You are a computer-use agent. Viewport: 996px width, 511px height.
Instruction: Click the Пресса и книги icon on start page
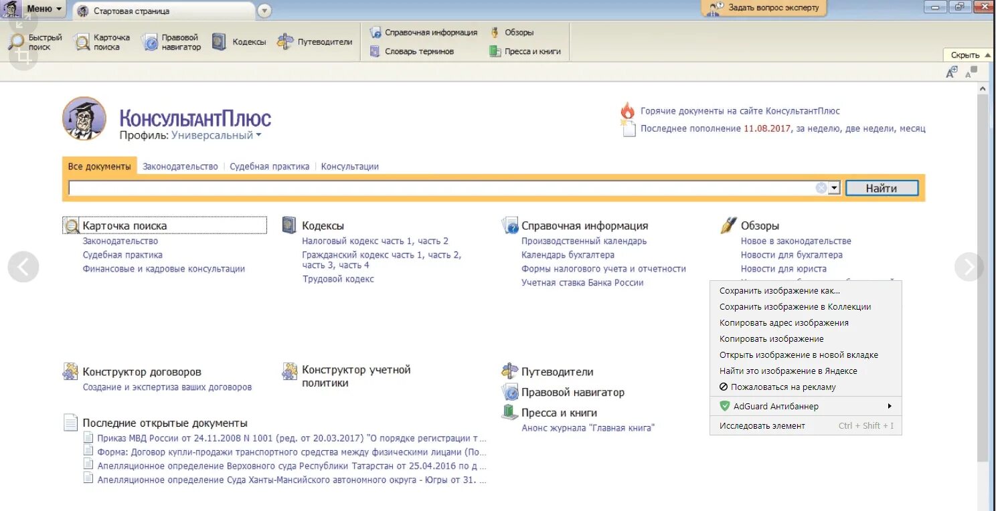[510, 412]
